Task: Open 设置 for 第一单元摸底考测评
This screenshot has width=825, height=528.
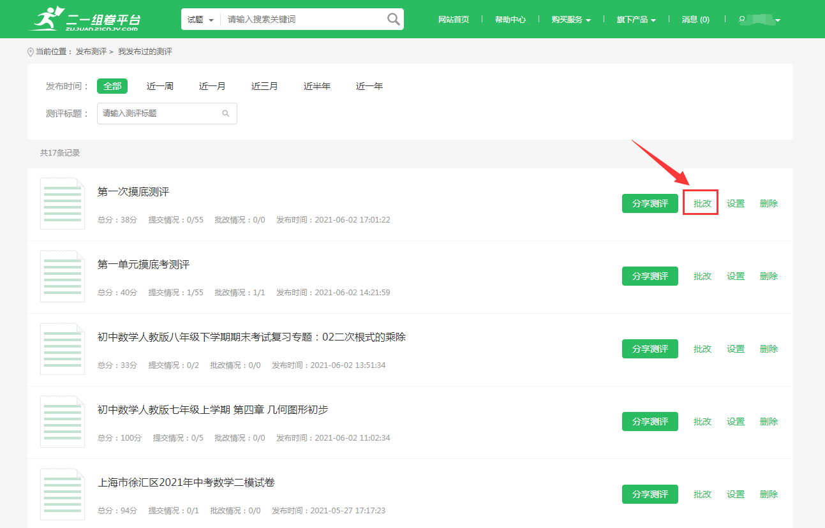Action: click(x=736, y=276)
